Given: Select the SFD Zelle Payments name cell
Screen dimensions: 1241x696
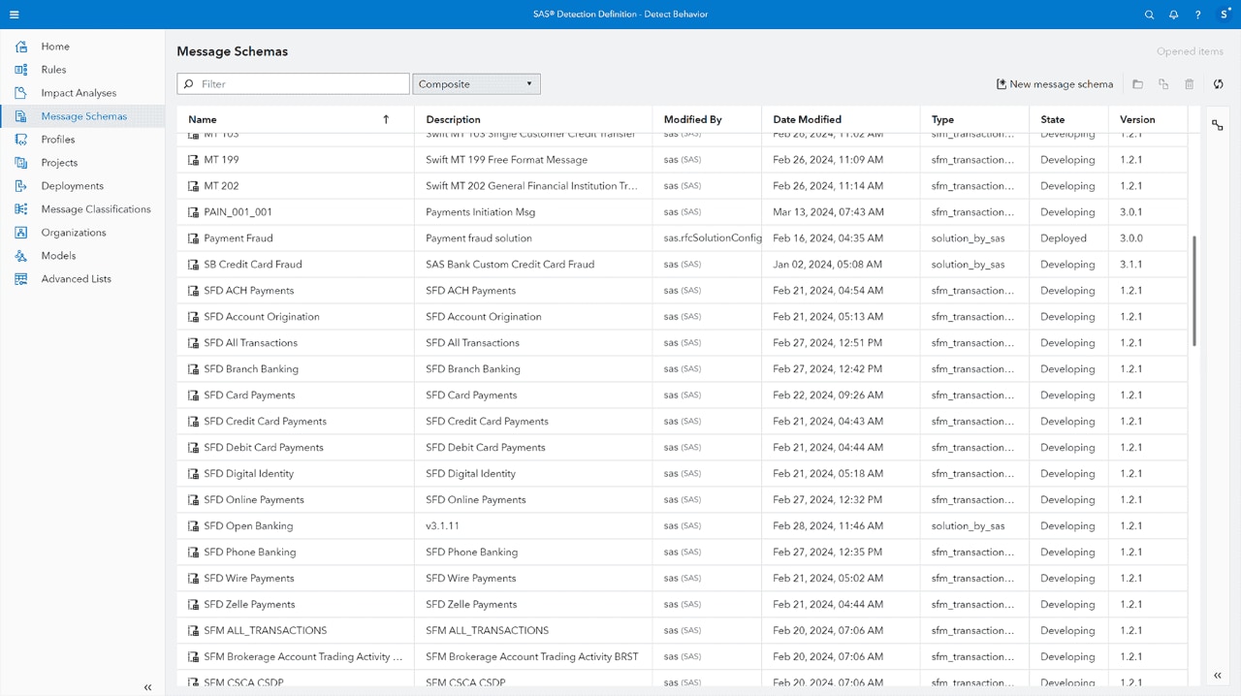Looking at the screenshot, I should click(x=251, y=605).
